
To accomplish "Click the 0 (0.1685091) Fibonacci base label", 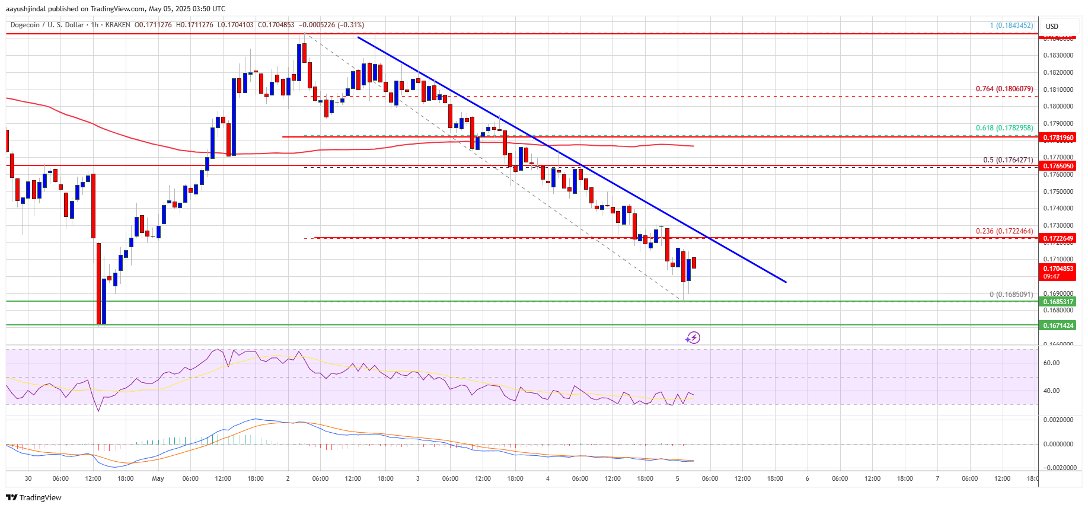I will point(1011,294).
